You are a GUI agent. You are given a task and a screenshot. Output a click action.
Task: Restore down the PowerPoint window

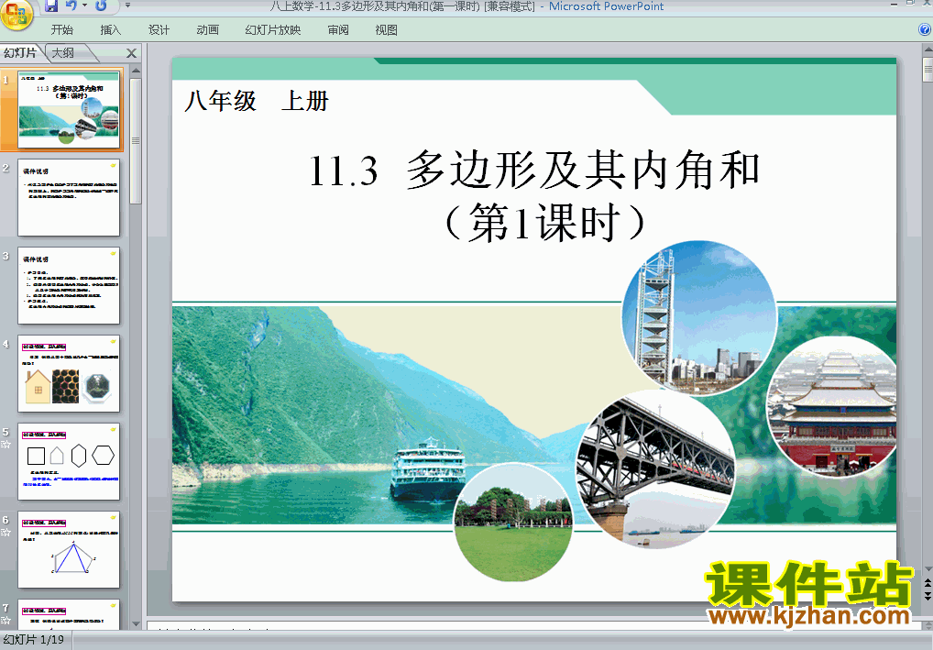(910, 4)
